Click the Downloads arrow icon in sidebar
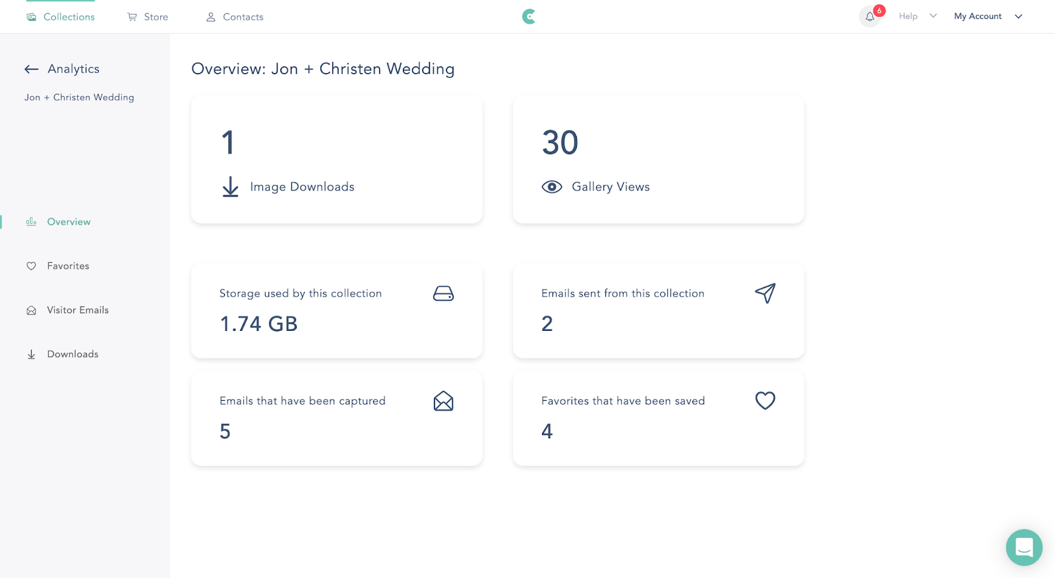This screenshot has height=578, width=1055. tap(31, 355)
